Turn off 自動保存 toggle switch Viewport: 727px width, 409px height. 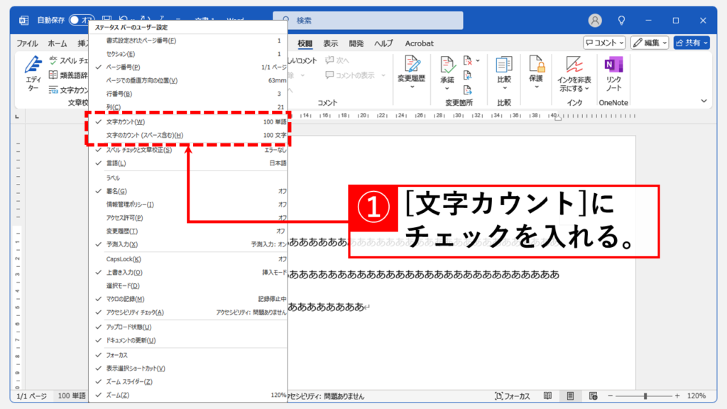point(82,21)
